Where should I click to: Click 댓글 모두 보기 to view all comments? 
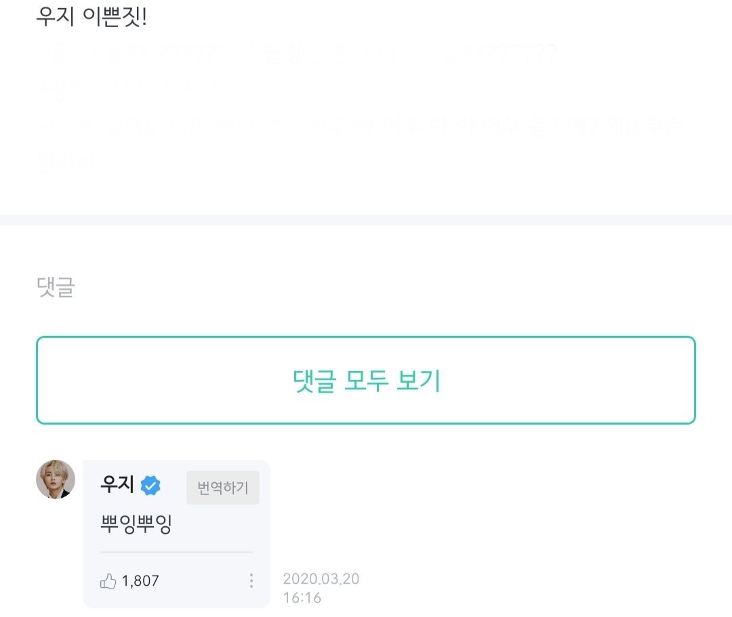pos(366,381)
